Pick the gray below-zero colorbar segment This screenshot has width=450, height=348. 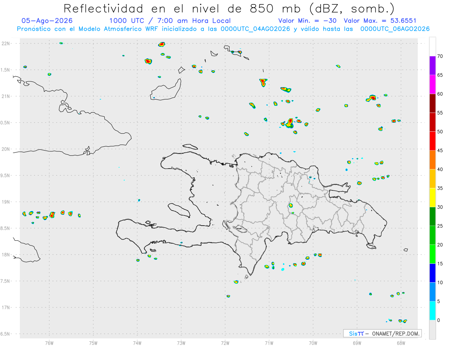tap(432, 330)
